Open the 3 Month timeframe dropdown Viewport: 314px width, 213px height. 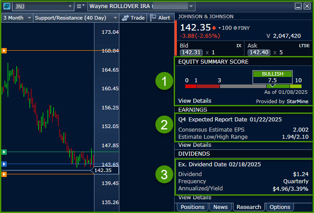coord(29,18)
